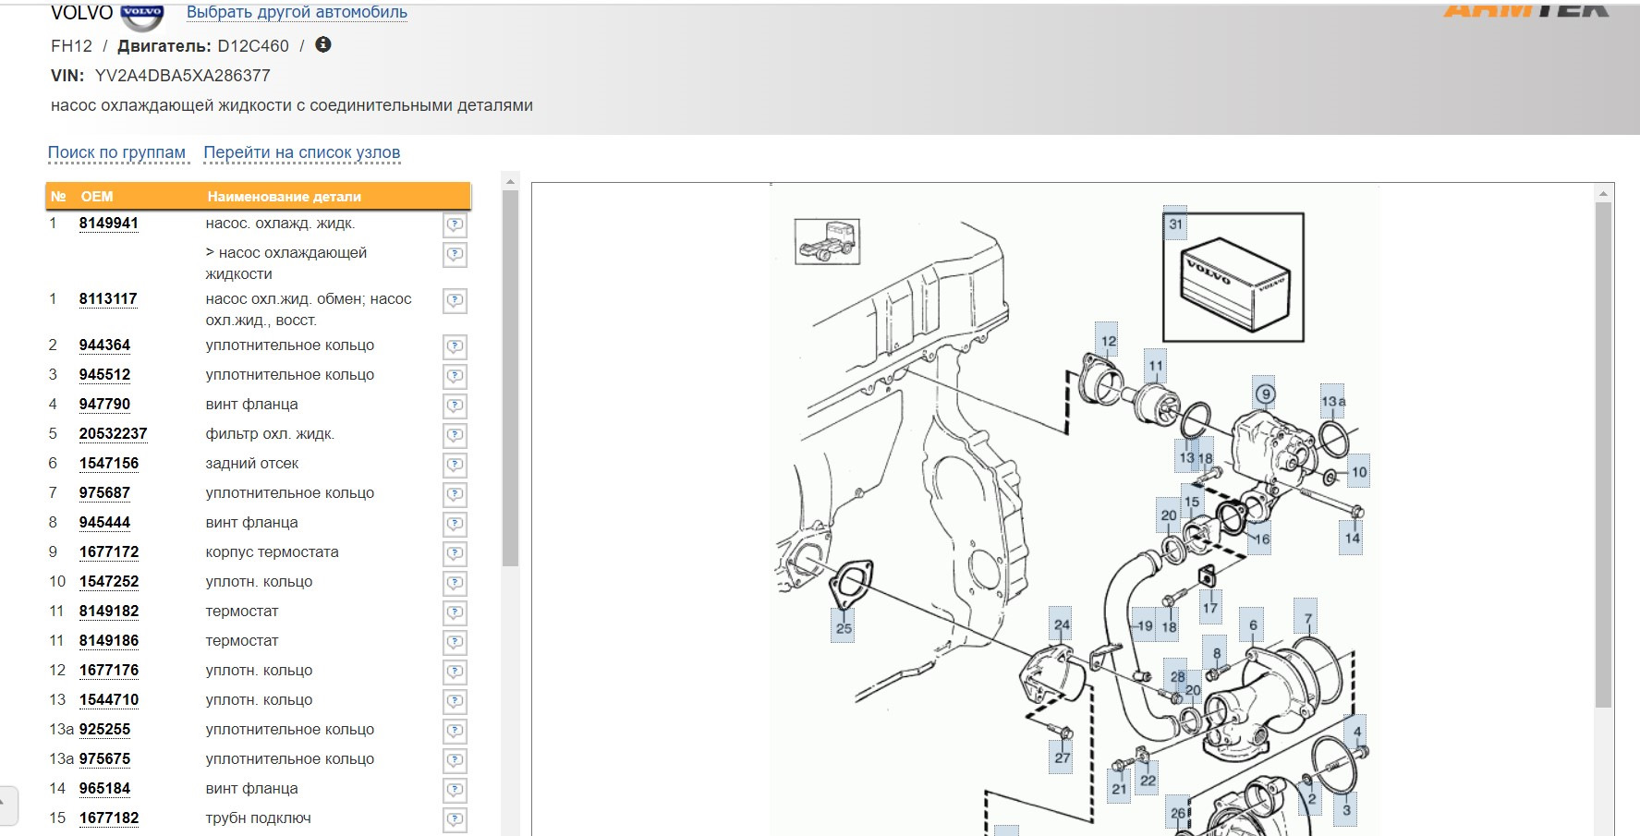The width and height of the screenshot is (1640, 836).
Task: Click the parts list scrollbar thumb
Action: pos(510,379)
